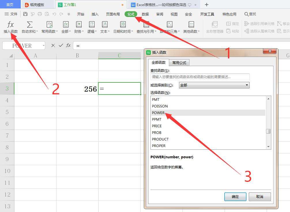Click the Redo arrow icon
The height and width of the screenshot is (212, 290).
point(61,14)
